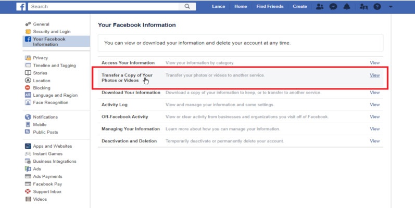The width and height of the screenshot is (415, 208).
Task: Click the Videos film icon
Action: tap(28, 199)
